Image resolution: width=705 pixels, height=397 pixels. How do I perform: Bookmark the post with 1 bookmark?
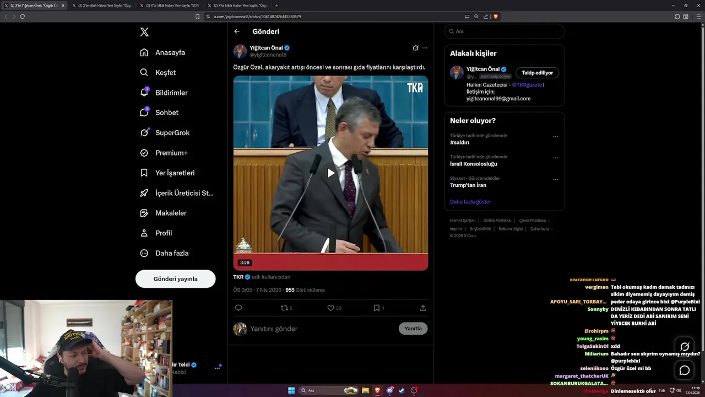tap(378, 308)
